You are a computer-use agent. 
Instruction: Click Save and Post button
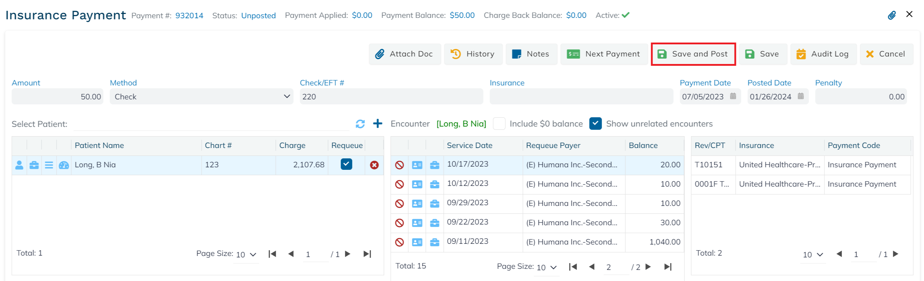pyautogui.click(x=693, y=54)
